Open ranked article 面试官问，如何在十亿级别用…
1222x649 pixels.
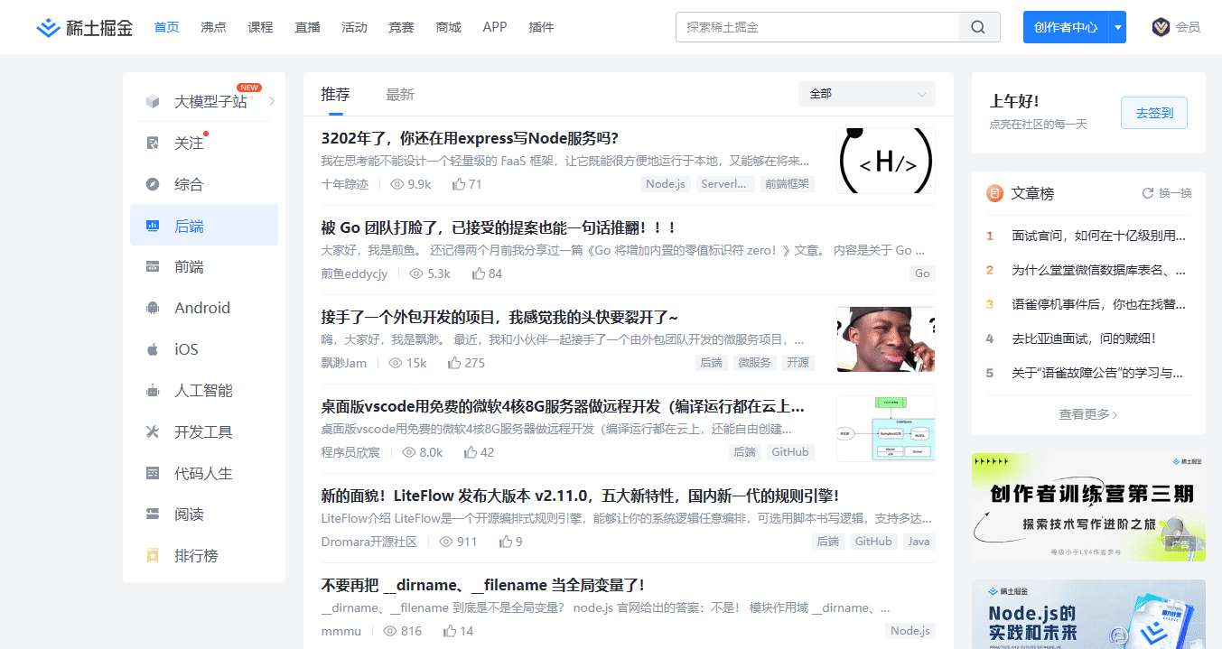(1098, 236)
